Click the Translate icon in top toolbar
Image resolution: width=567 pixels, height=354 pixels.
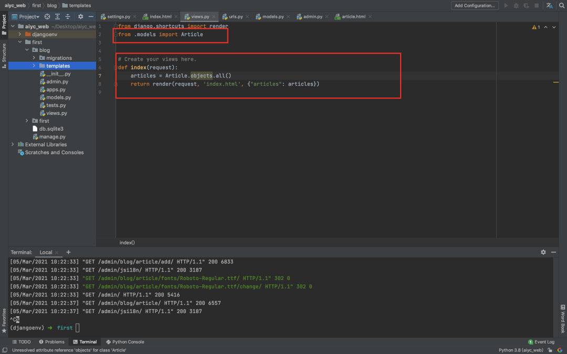pos(549,5)
